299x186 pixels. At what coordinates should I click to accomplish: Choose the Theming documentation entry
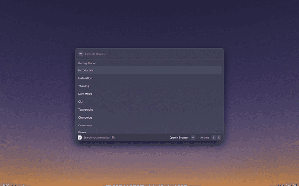pyautogui.click(x=84, y=86)
